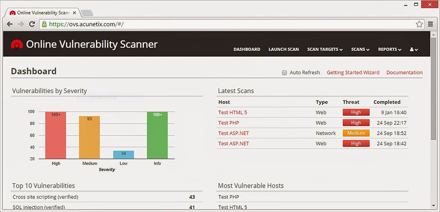Expand the Scan Targets dropdown menu
The height and width of the screenshot is (212, 440).
(325, 49)
